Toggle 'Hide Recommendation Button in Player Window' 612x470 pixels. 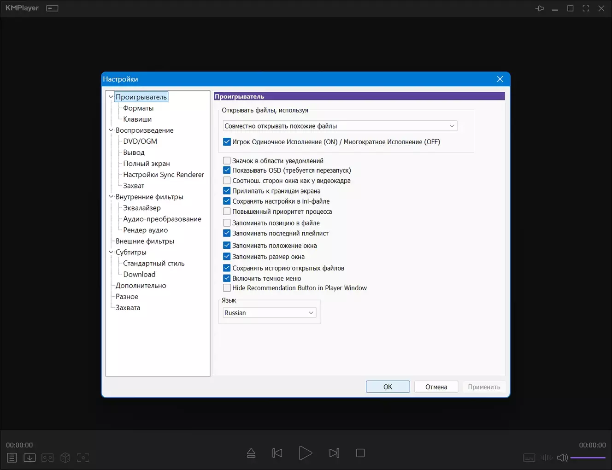[227, 288]
